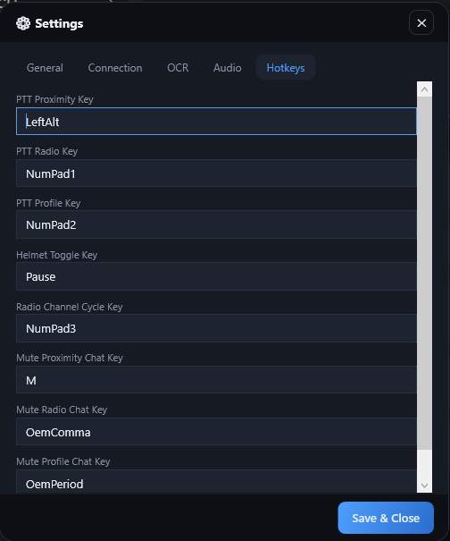Click the Settings gear icon in header
Viewport: 450px width, 541px height.
click(x=23, y=23)
